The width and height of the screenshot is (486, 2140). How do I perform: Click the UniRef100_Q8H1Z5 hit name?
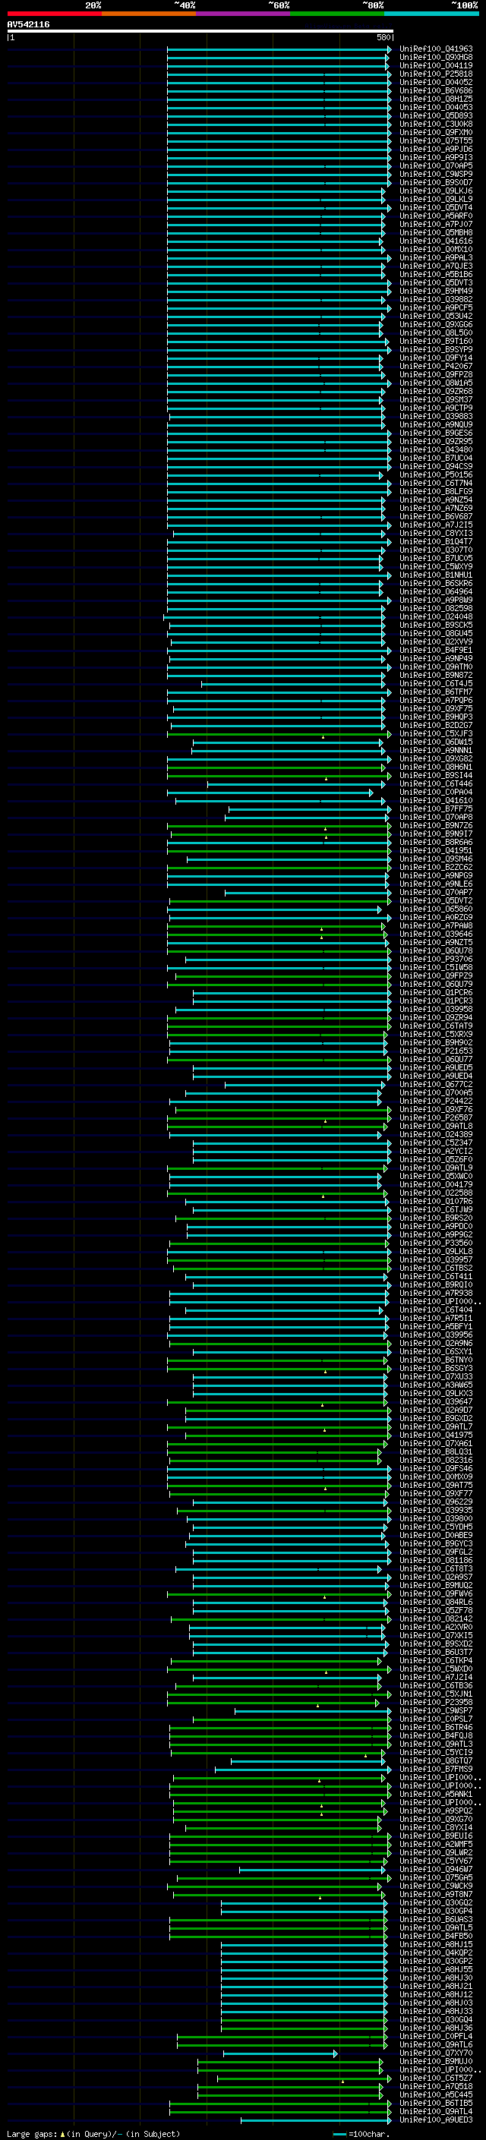point(436,99)
